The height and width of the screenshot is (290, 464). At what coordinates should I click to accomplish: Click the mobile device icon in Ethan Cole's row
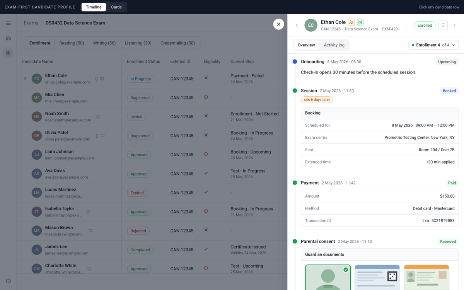tap(97, 79)
